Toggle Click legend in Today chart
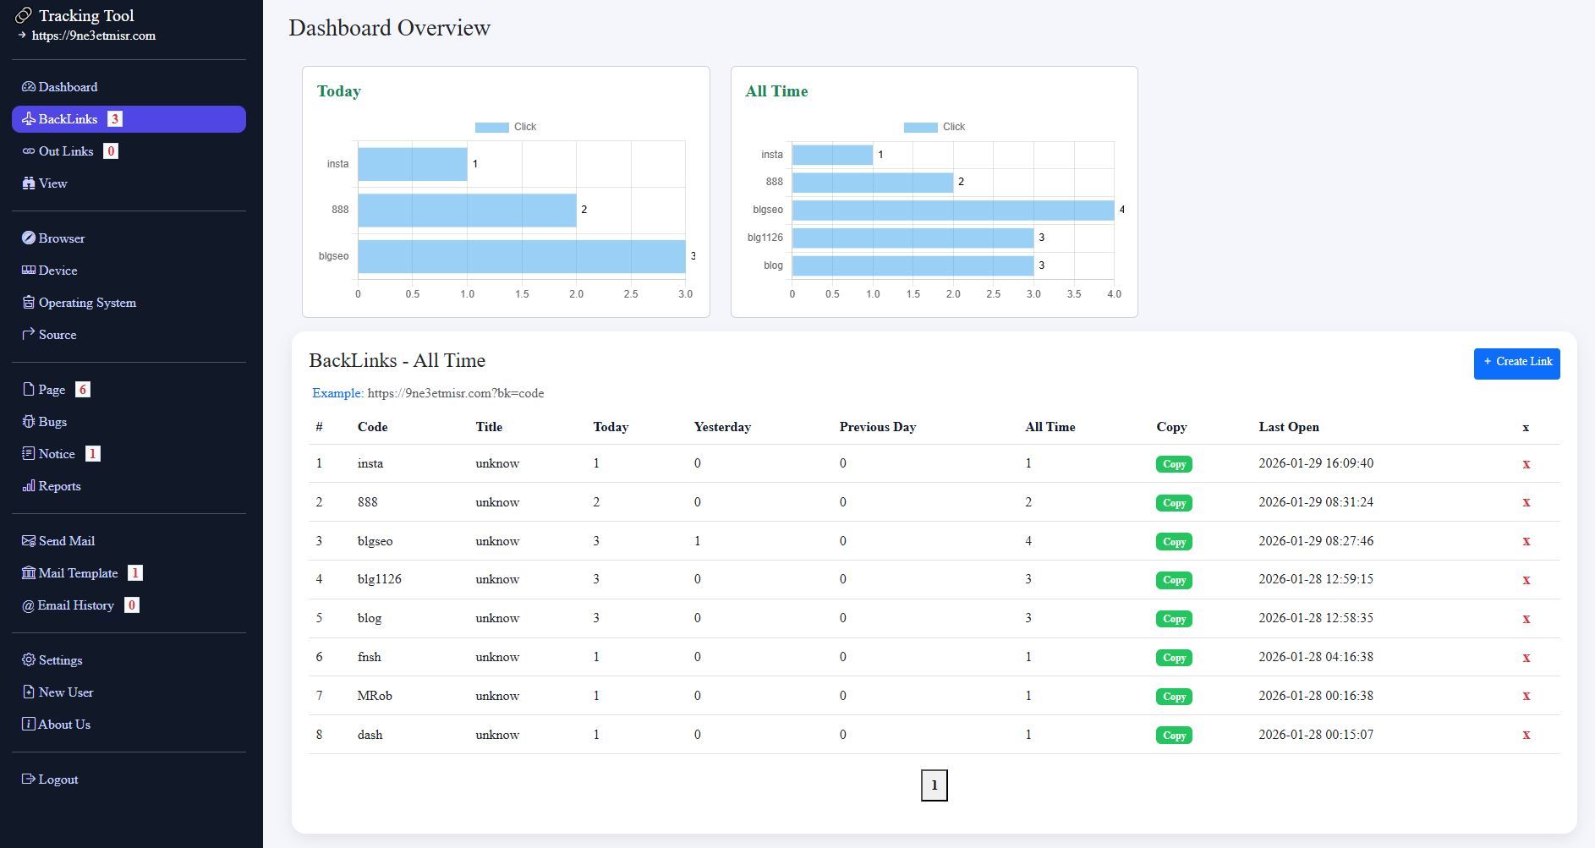Viewport: 1595px width, 848px height. click(506, 127)
